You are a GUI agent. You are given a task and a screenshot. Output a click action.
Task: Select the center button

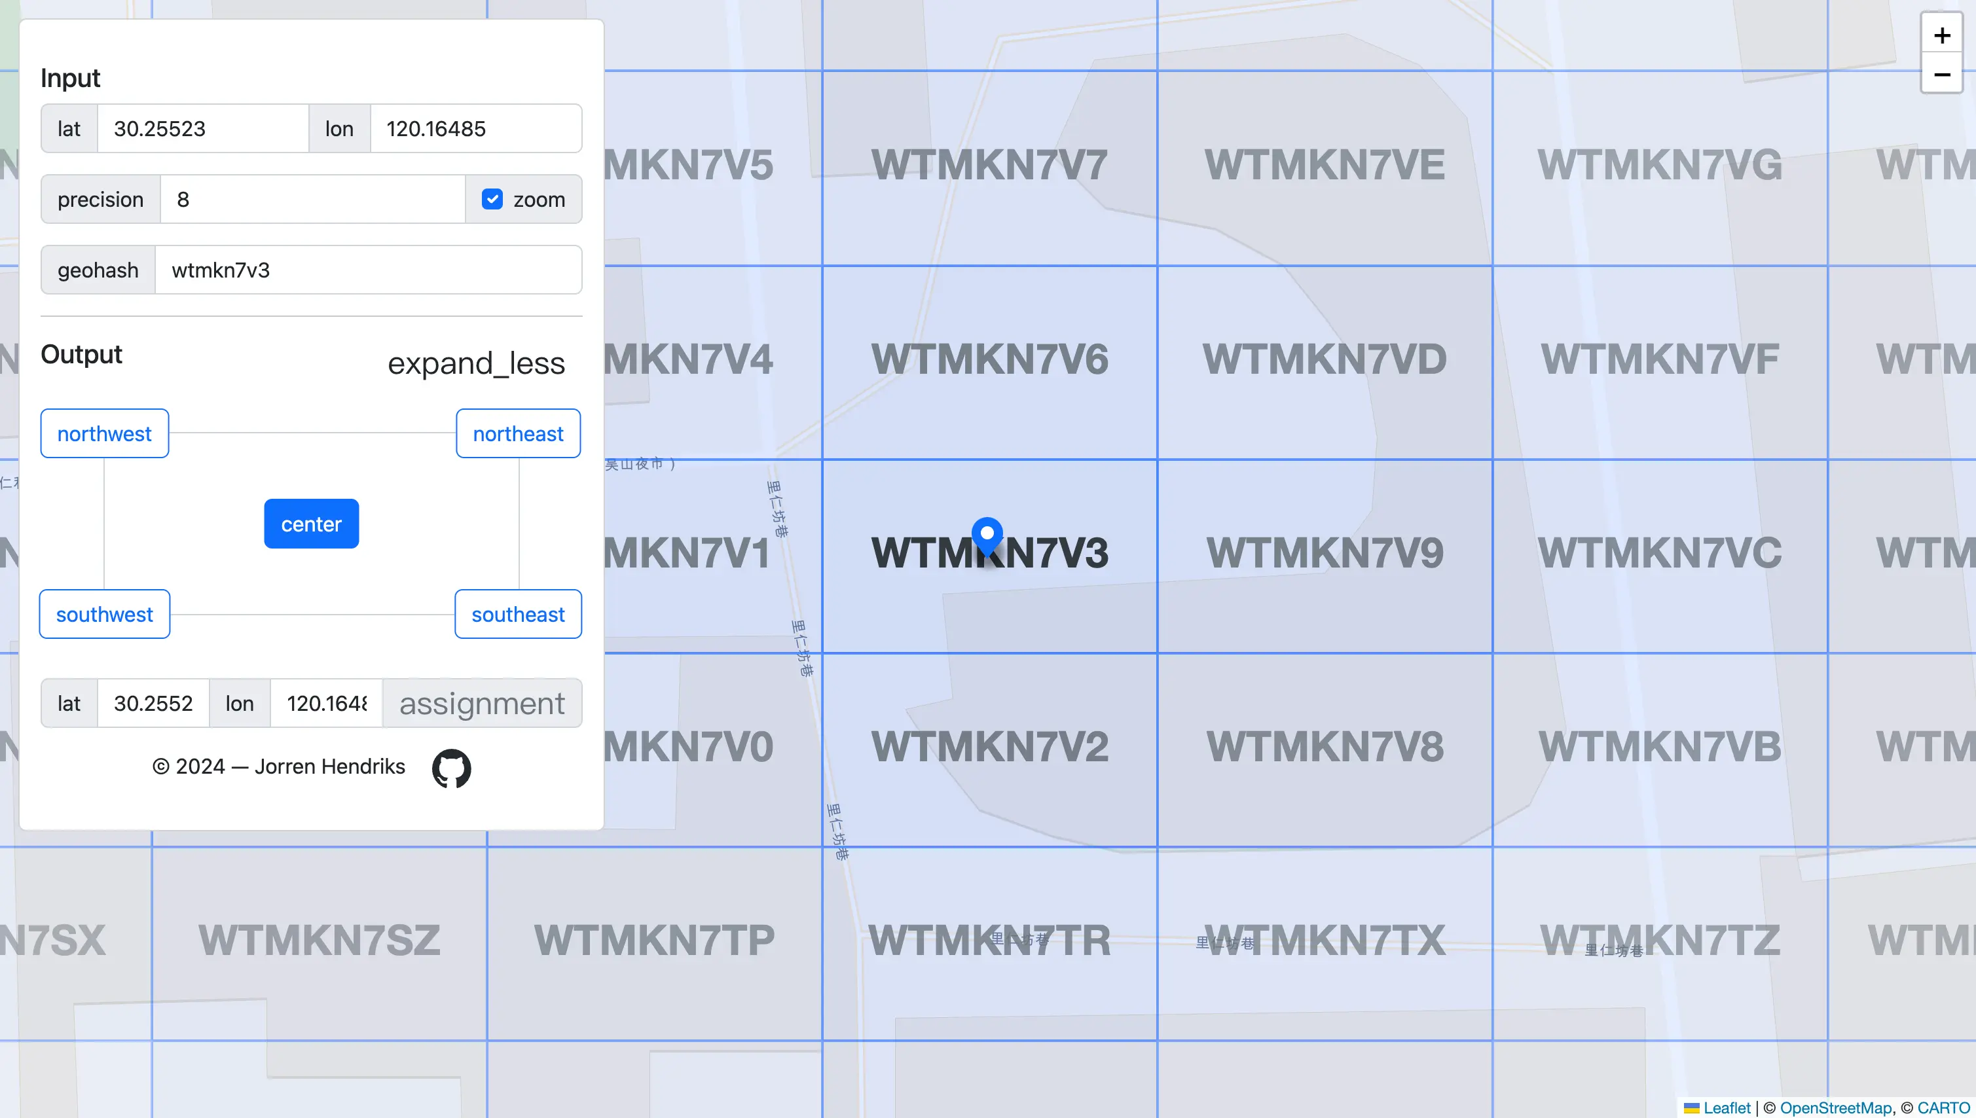point(311,524)
